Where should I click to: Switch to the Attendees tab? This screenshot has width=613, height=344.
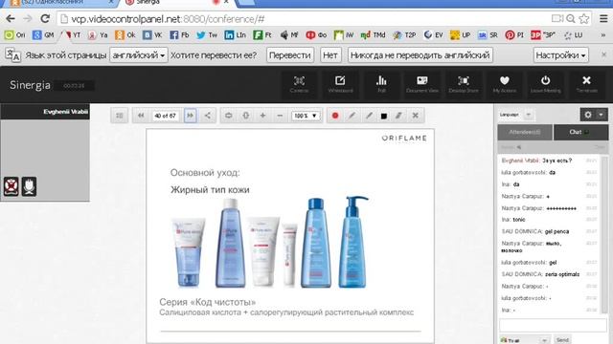point(525,132)
